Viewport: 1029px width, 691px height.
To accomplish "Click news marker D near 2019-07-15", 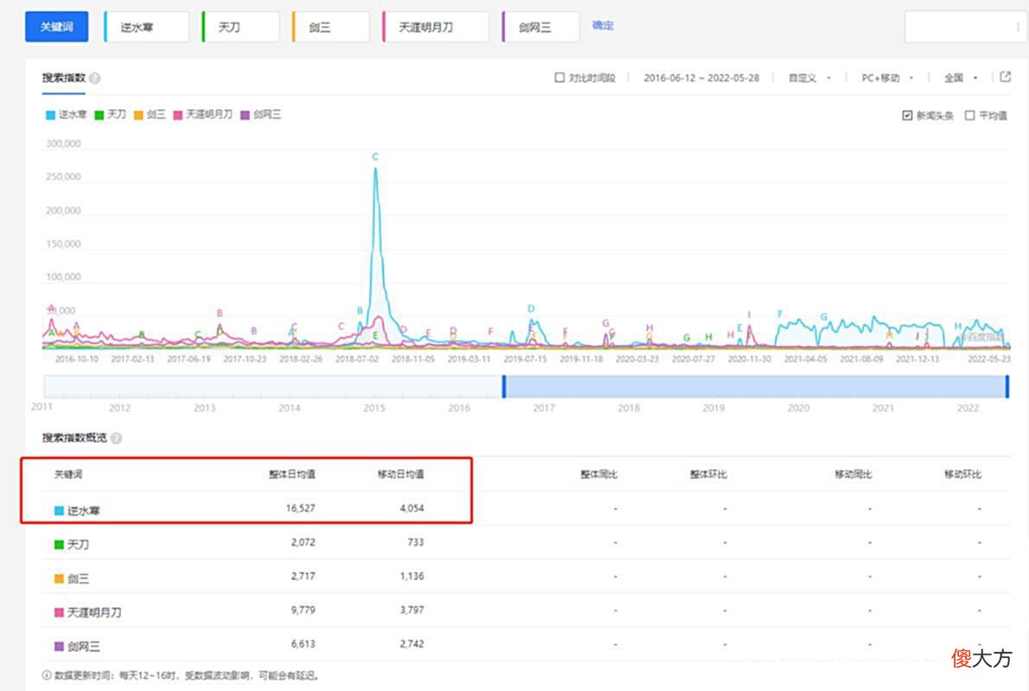I will pos(531,309).
